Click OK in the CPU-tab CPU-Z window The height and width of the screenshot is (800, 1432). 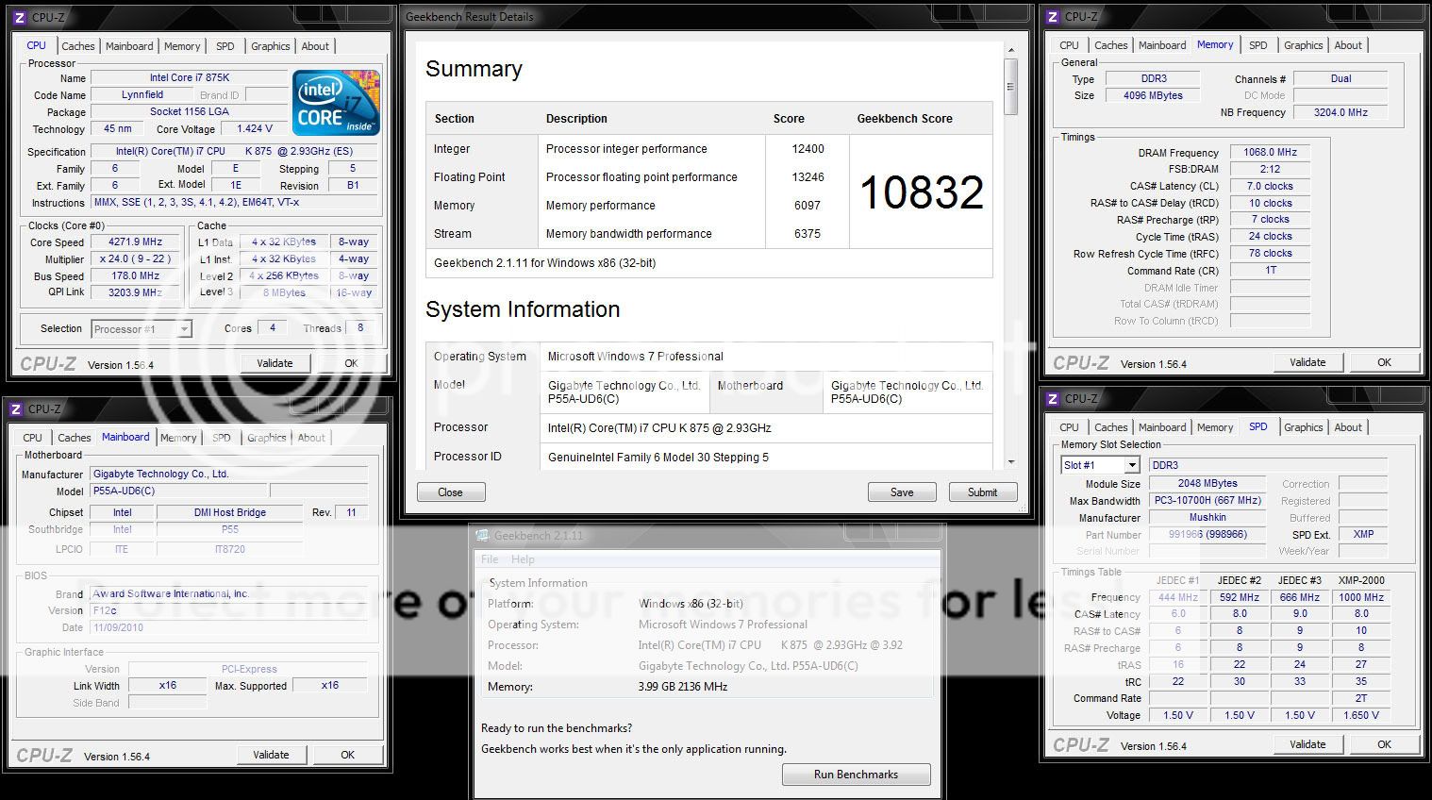351,363
